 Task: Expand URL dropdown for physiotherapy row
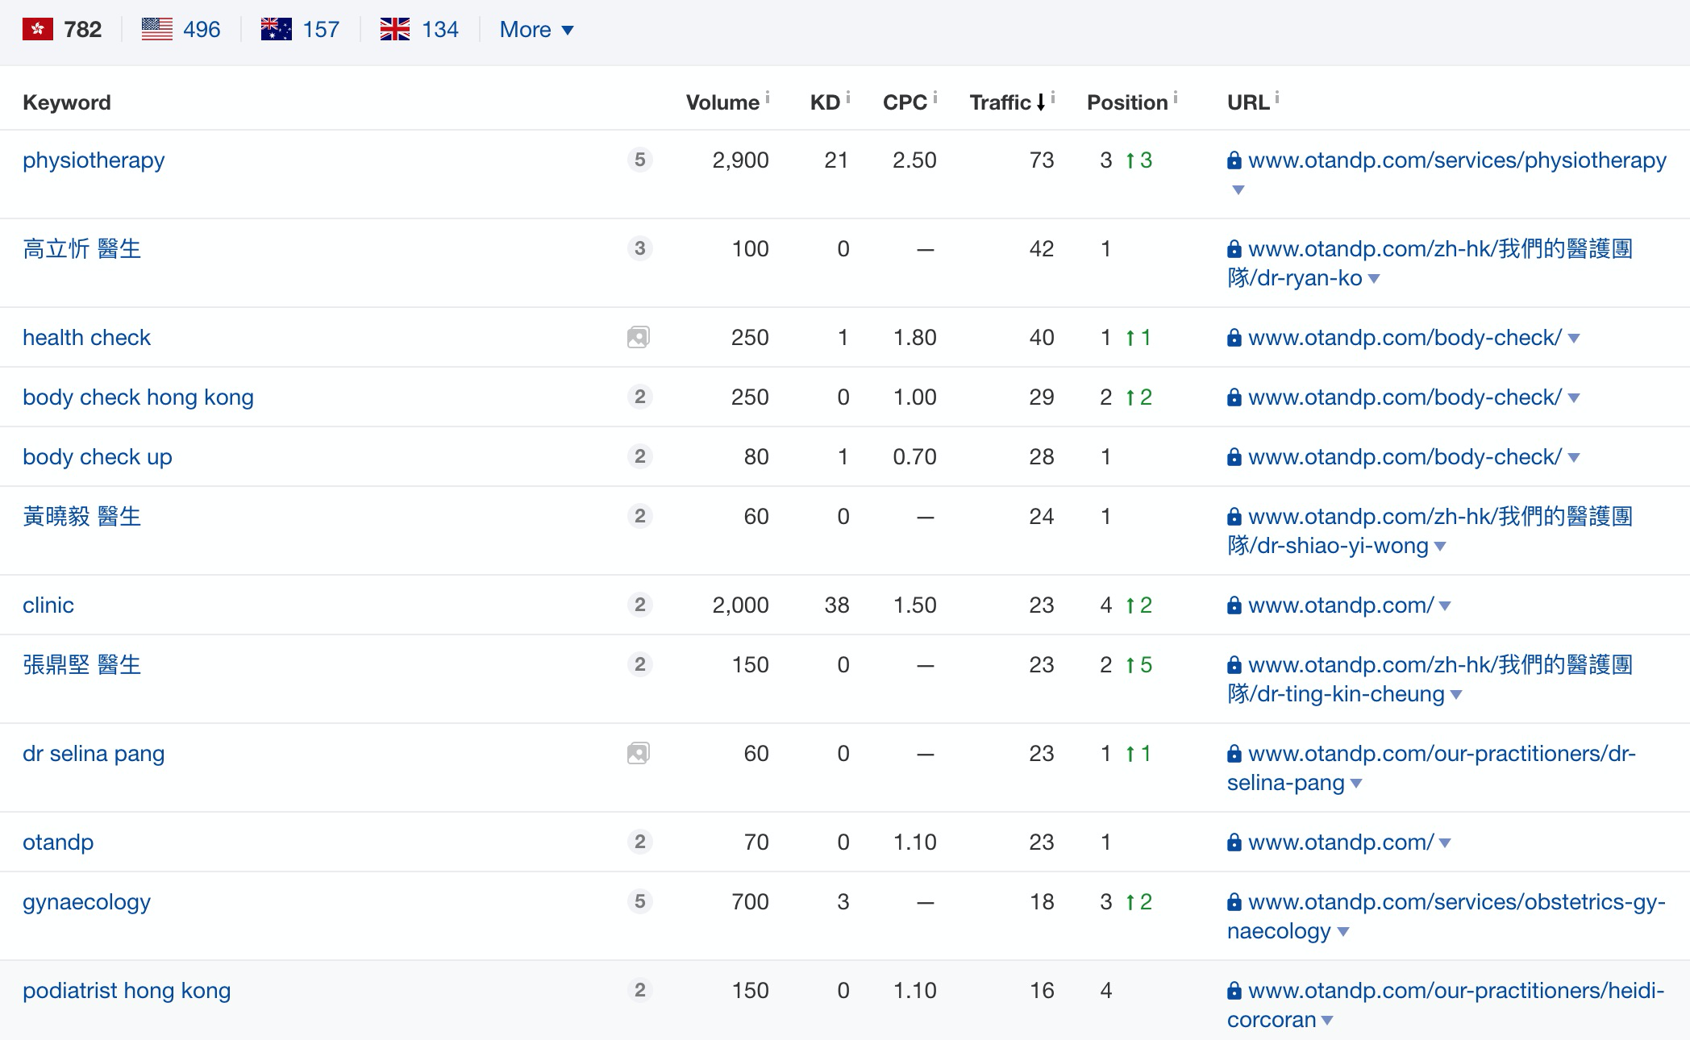click(x=1238, y=190)
